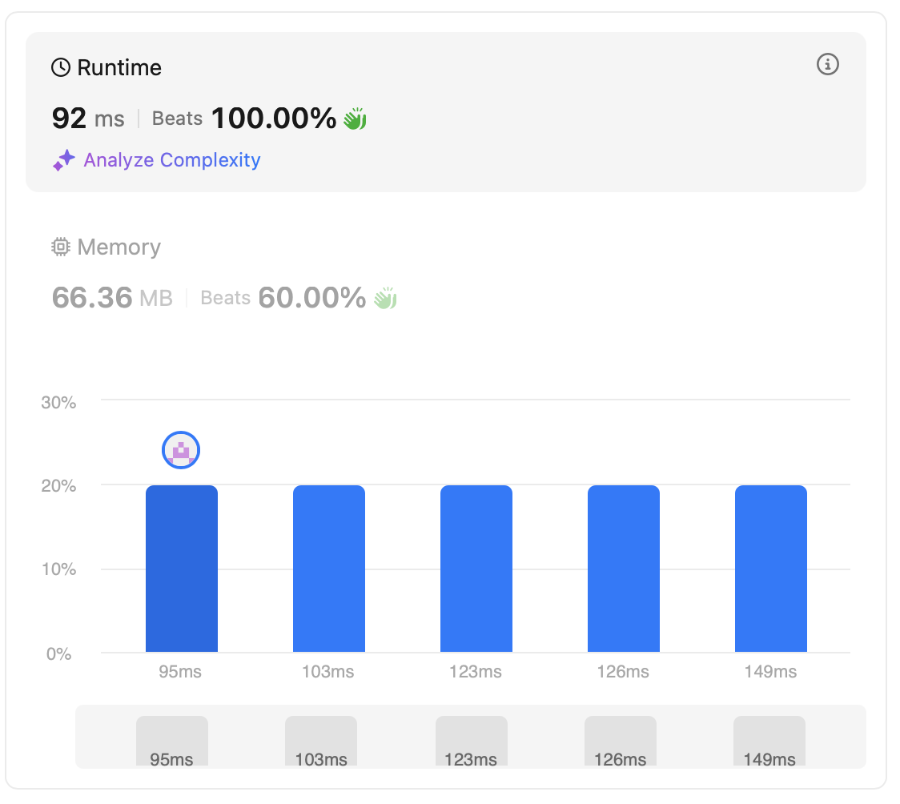Click the clock icon beside Runtime
This screenshot has width=900, height=804.
(61, 68)
